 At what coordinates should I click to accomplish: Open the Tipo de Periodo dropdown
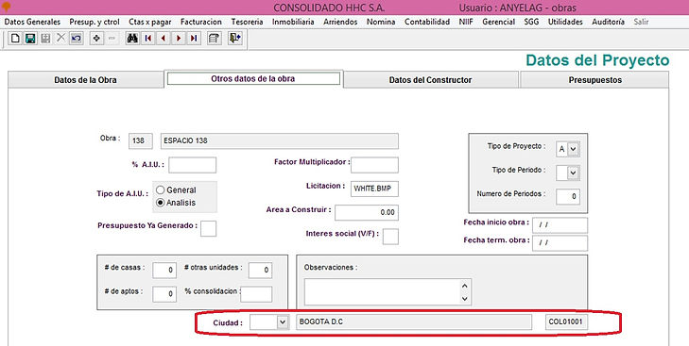[573, 173]
